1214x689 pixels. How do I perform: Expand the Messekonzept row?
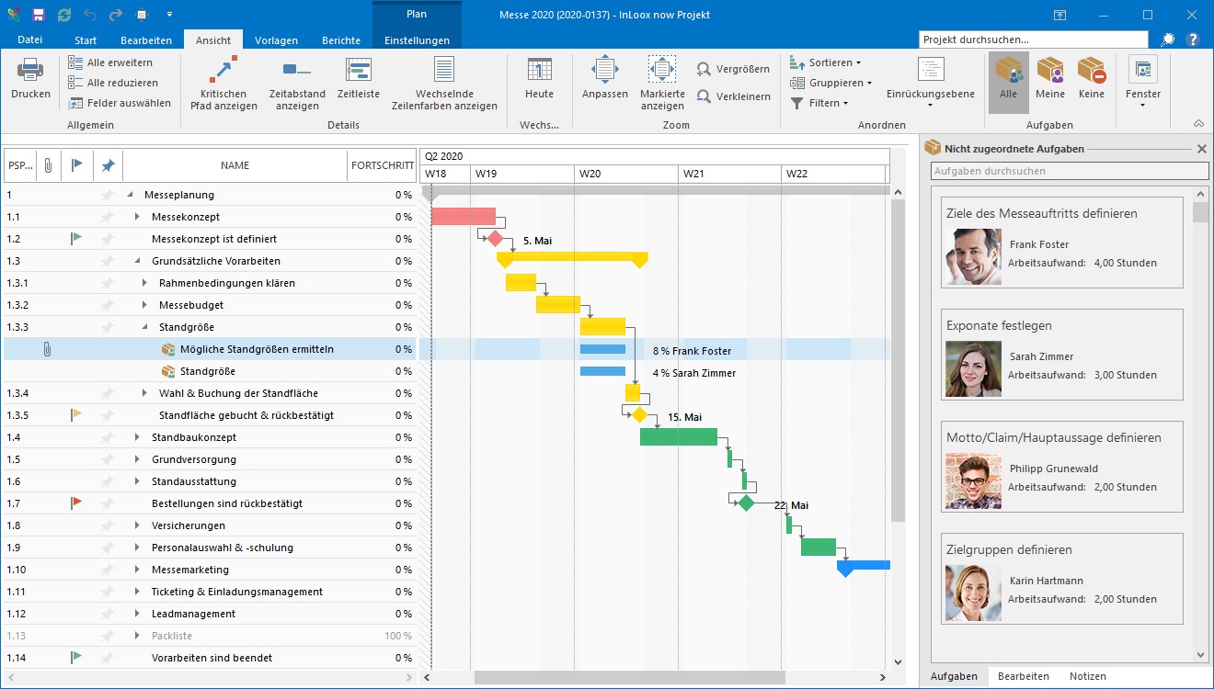[x=137, y=217]
